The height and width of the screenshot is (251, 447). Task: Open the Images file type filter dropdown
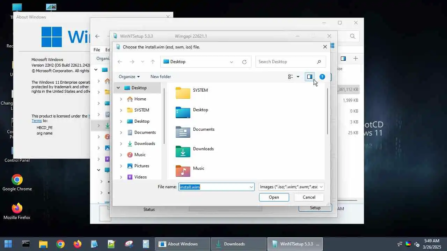point(292,187)
